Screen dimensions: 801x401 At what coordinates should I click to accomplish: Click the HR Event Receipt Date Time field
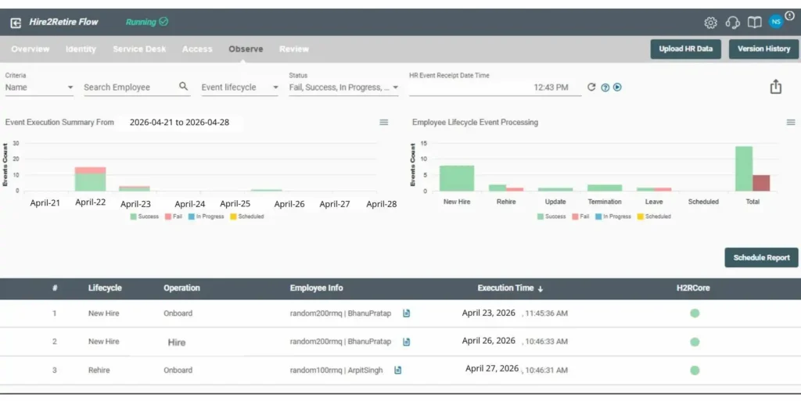(x=495, y=88)
